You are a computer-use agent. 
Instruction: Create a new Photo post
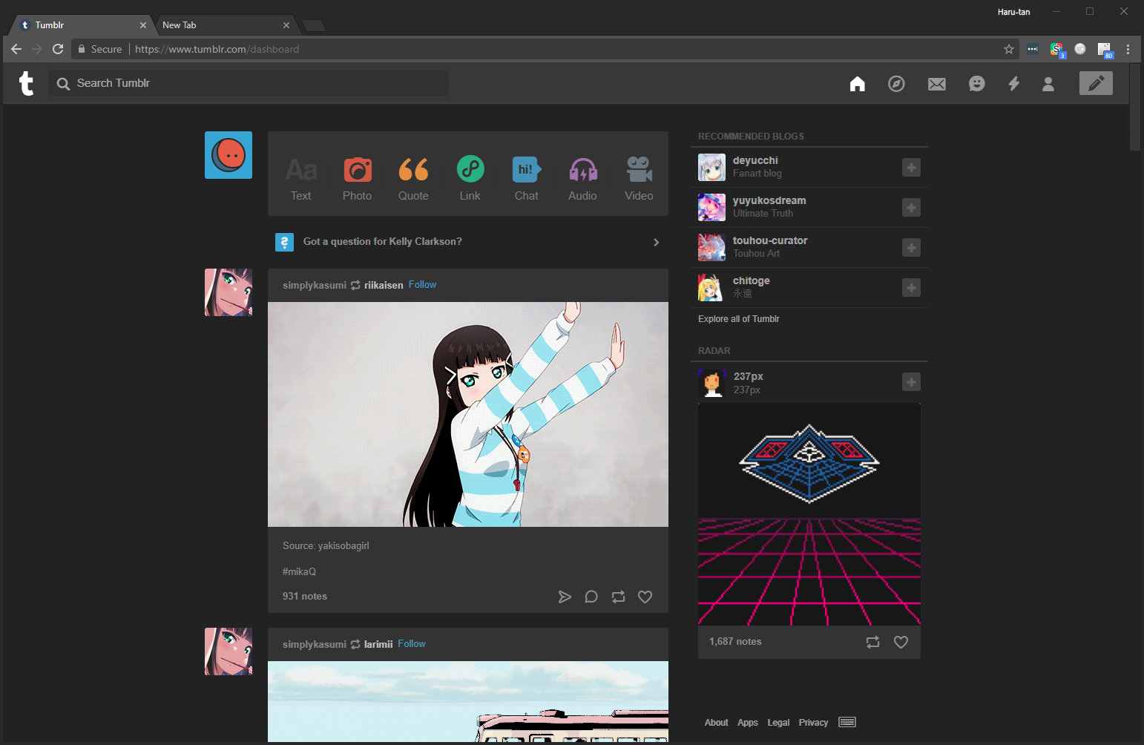click(358, 179)
